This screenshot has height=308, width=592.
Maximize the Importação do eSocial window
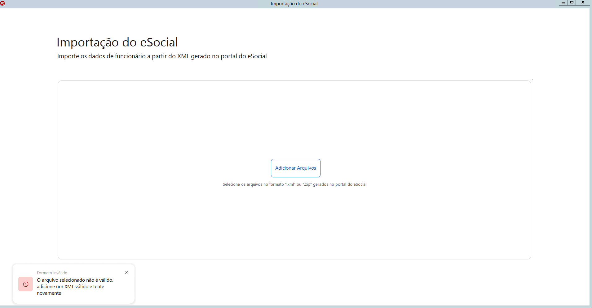tap(572, 2)
